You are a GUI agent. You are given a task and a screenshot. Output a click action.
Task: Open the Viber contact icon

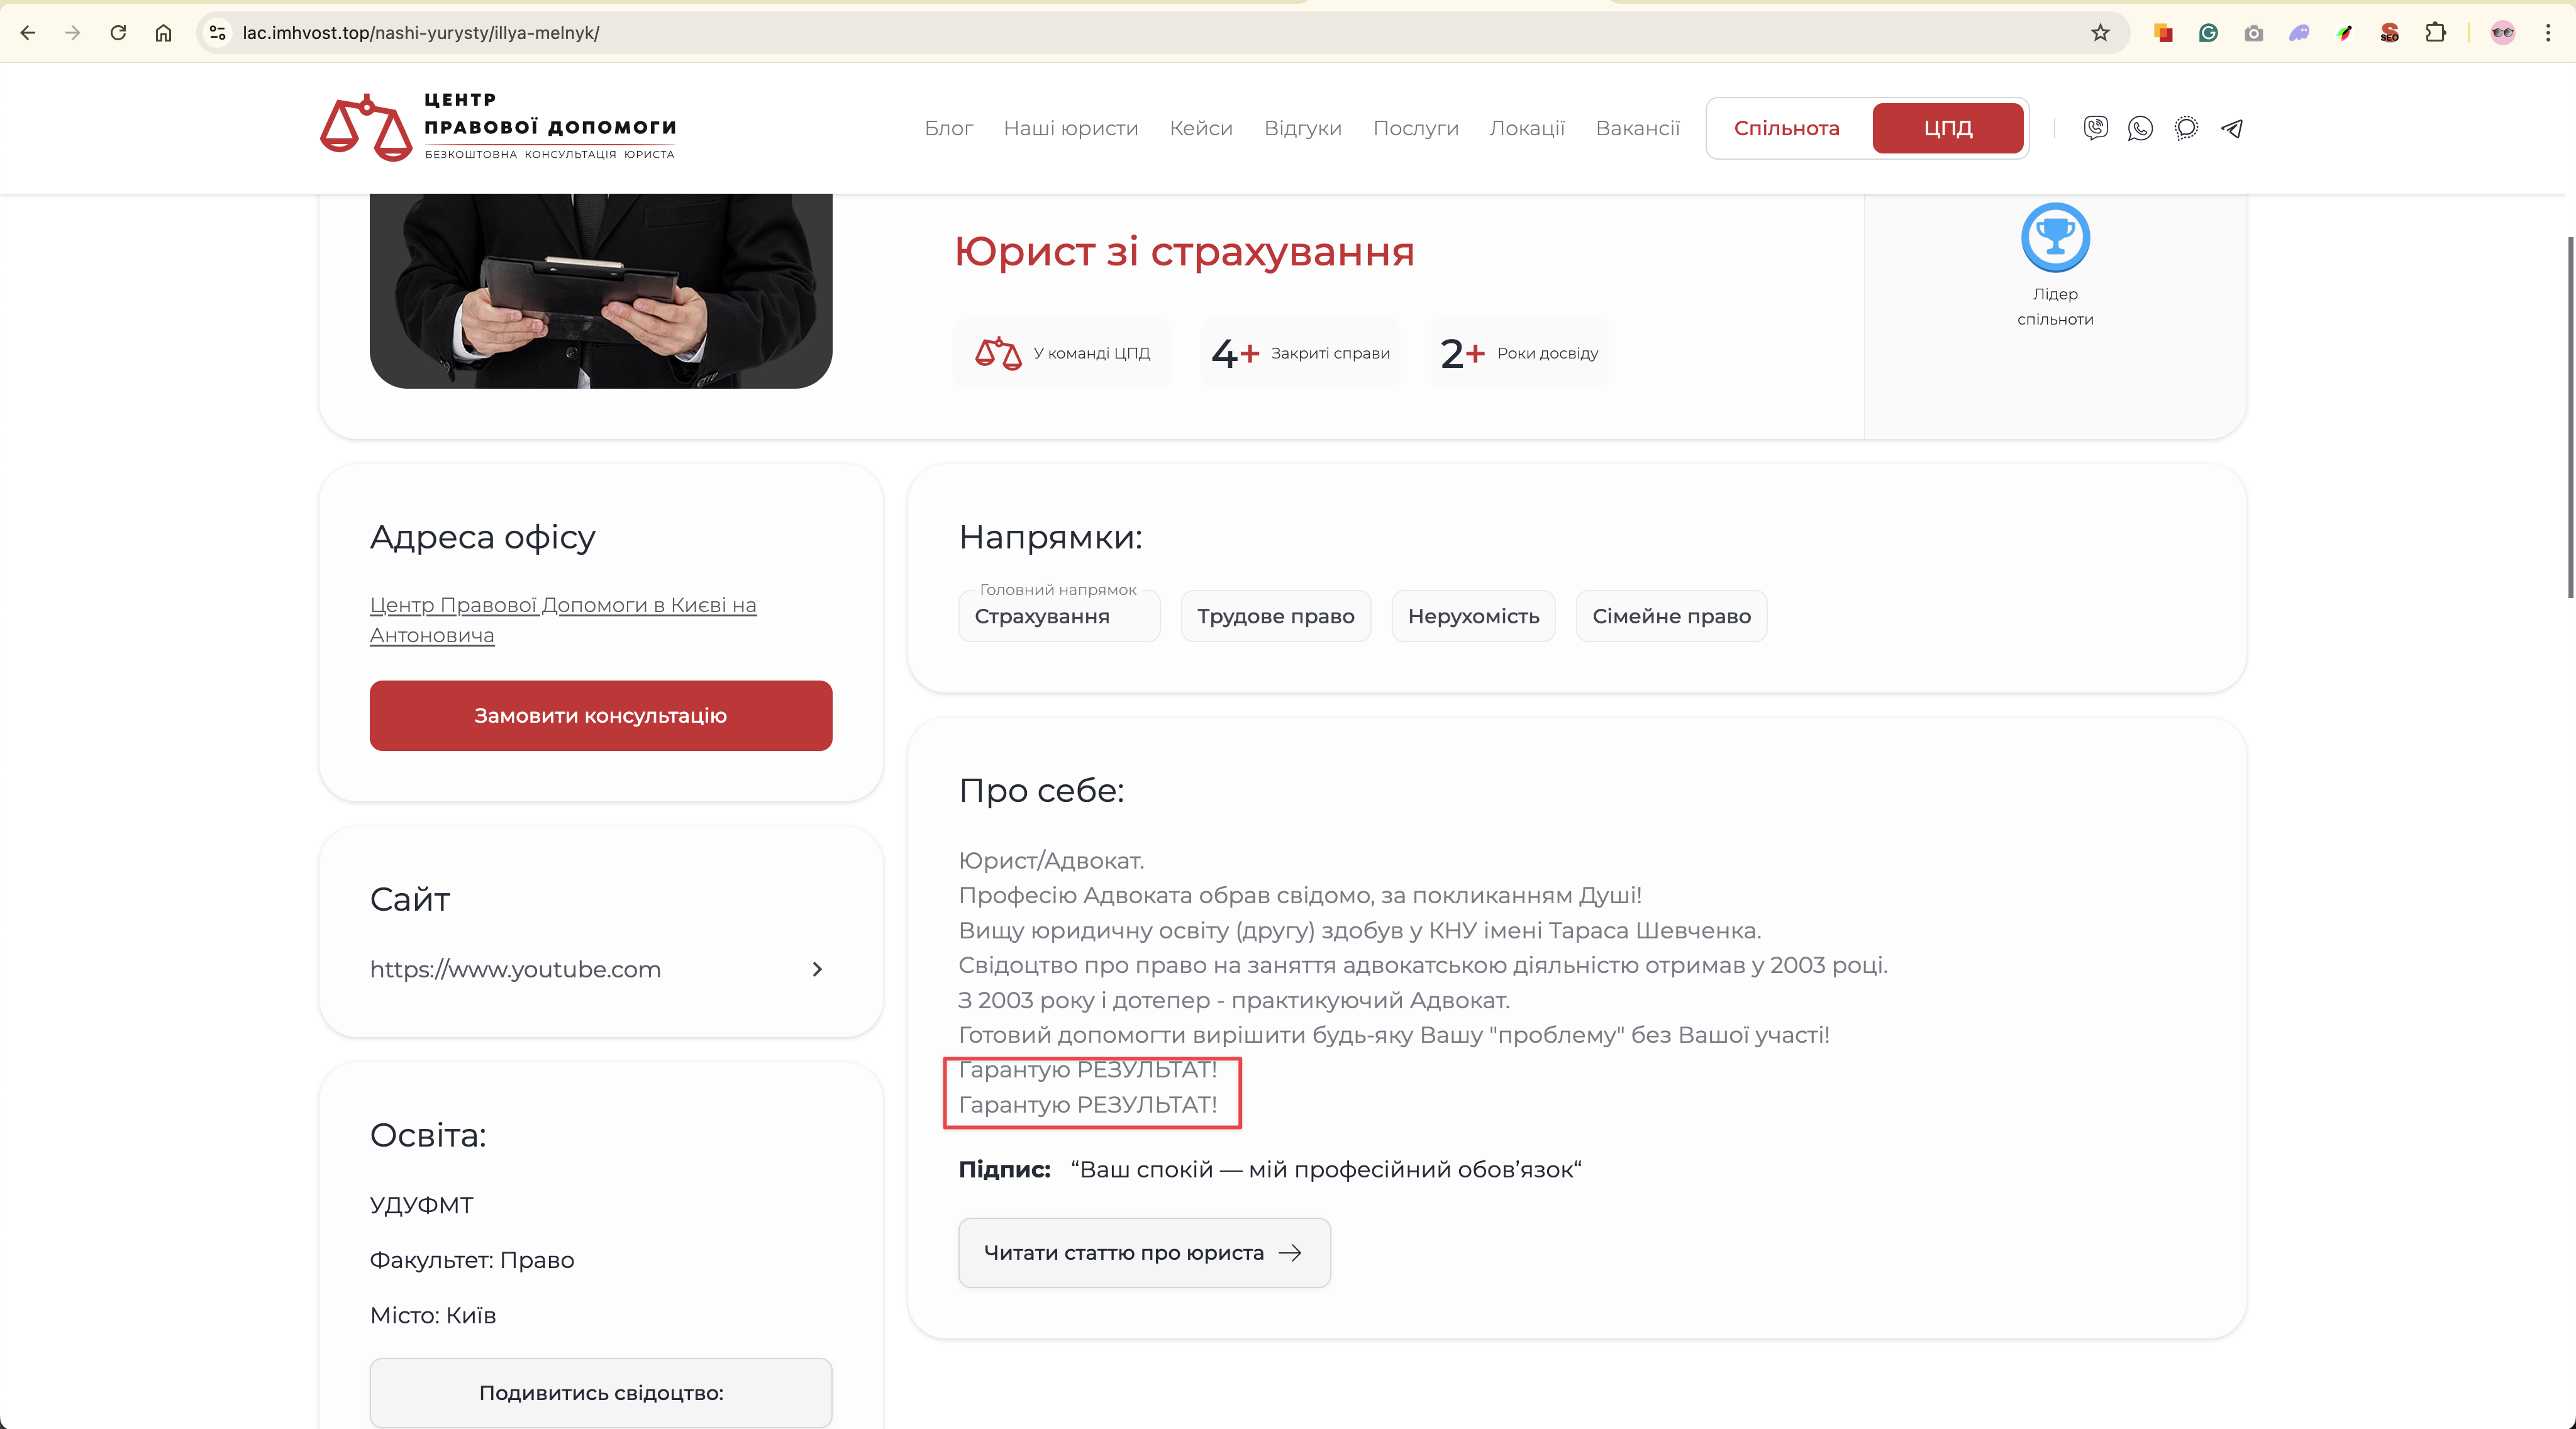[2095, 128]
